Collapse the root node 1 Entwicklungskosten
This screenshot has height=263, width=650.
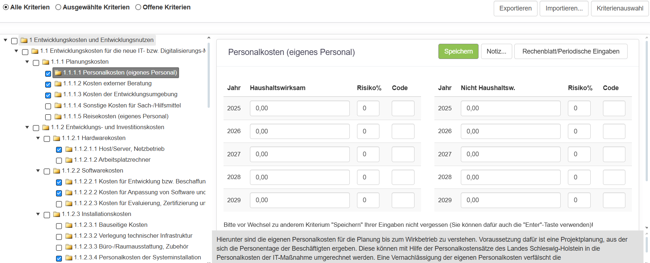[x=5, y=40]
